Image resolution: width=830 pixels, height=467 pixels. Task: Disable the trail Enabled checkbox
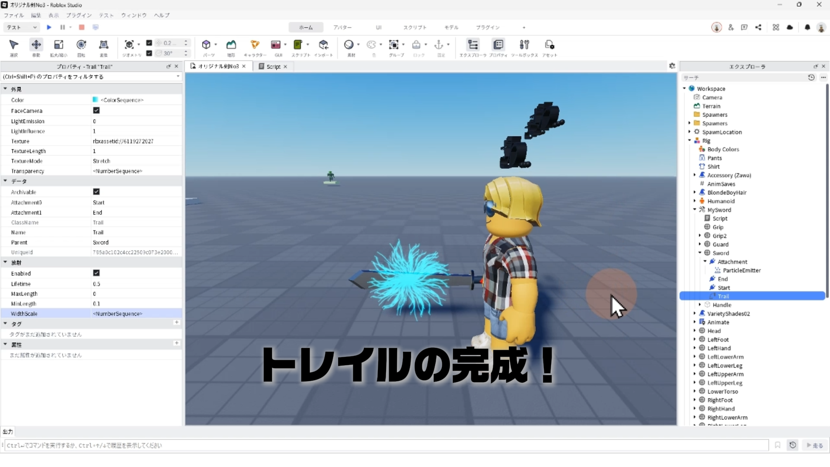(96, 273)
